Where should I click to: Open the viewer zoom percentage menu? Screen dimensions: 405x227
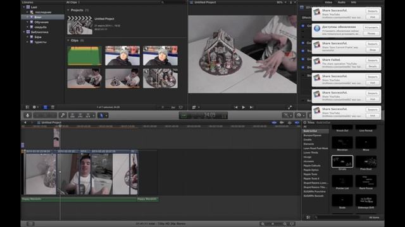point(281,3)
